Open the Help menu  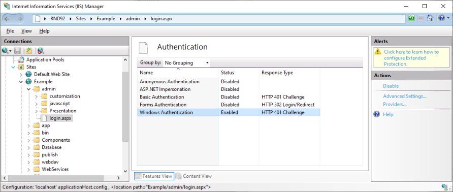tap(45, 30)
